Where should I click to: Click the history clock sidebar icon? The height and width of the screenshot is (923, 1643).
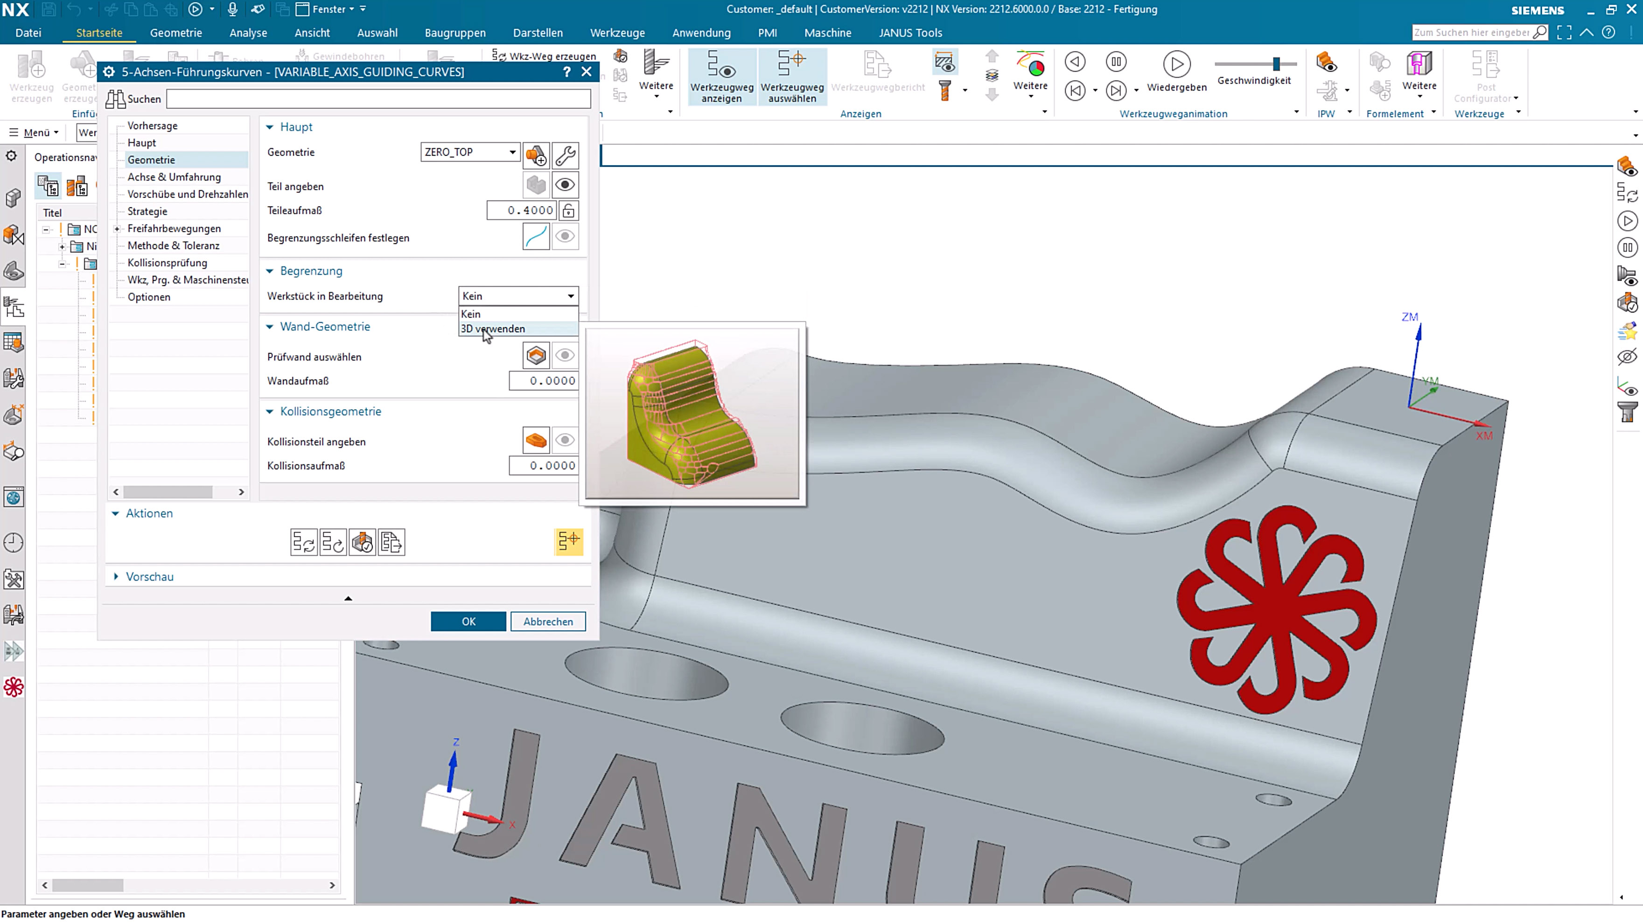click(x=14, y=543)
